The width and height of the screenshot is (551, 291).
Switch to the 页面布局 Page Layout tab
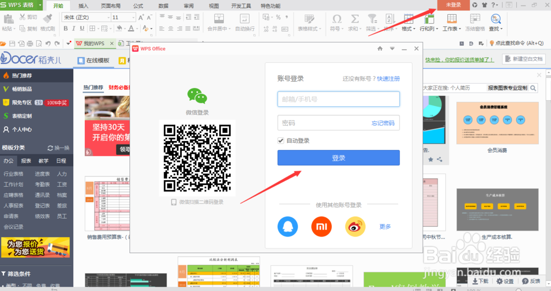[111, 6]
